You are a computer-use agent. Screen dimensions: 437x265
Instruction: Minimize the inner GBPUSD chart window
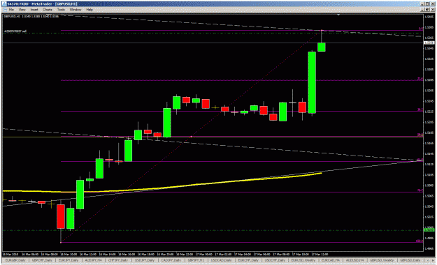[423, 10]
